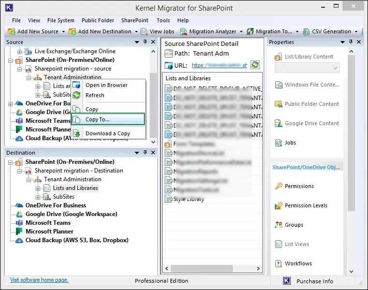Close the Source panel
This screenshot has height=290, width=368.
click(x=153, y=42)
